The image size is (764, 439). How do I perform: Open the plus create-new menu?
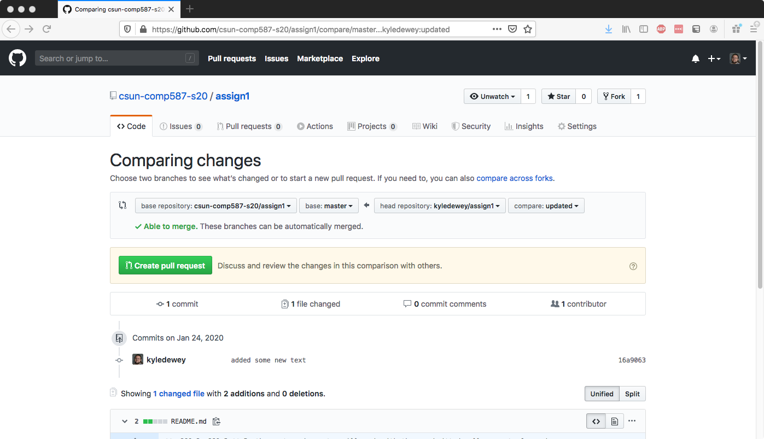click(x=714, y=58)
